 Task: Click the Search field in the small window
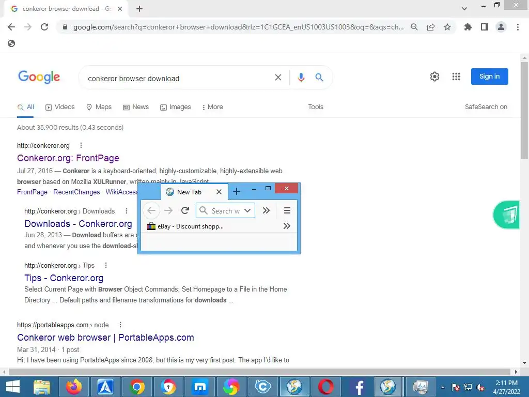coord(225,211)
